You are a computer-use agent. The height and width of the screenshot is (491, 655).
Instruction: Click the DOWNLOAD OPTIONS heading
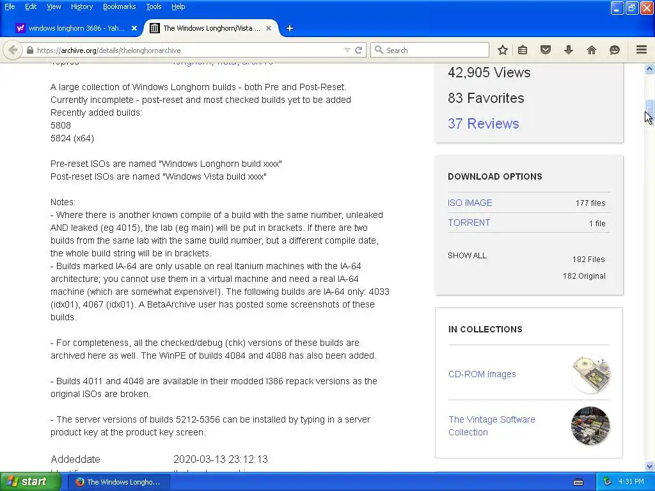[495, 176]
